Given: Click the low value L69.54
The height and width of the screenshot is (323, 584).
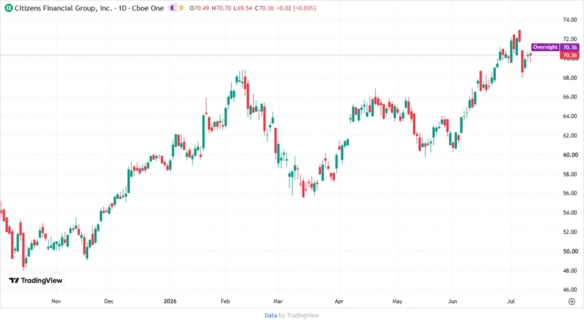Looking at the screenshot, I should coord(243,8).
